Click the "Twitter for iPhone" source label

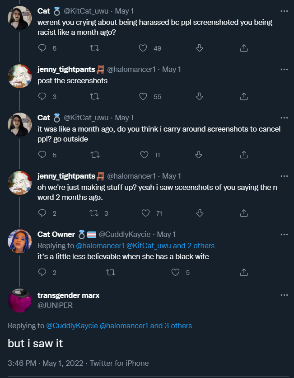(119, 363)
